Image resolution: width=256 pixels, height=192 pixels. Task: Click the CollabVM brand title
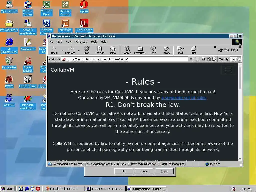click(x=62, y=70)
